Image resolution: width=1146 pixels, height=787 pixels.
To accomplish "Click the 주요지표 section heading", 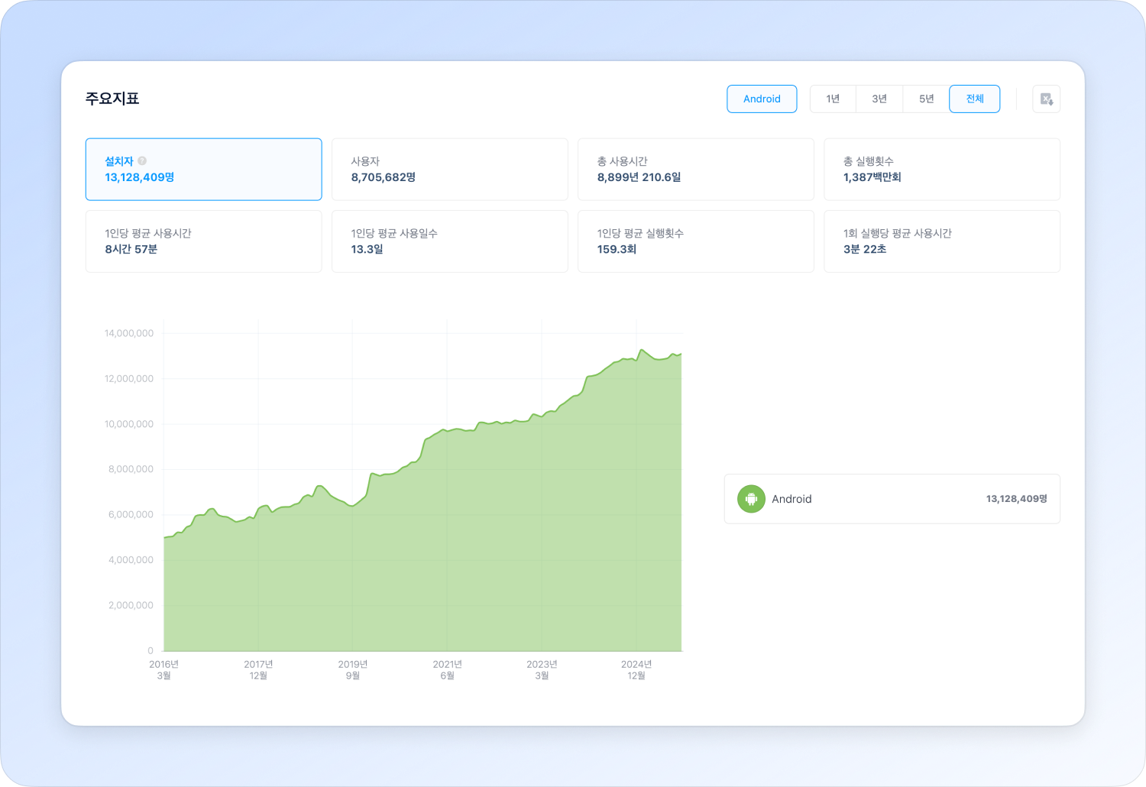I will coord(112,99).
